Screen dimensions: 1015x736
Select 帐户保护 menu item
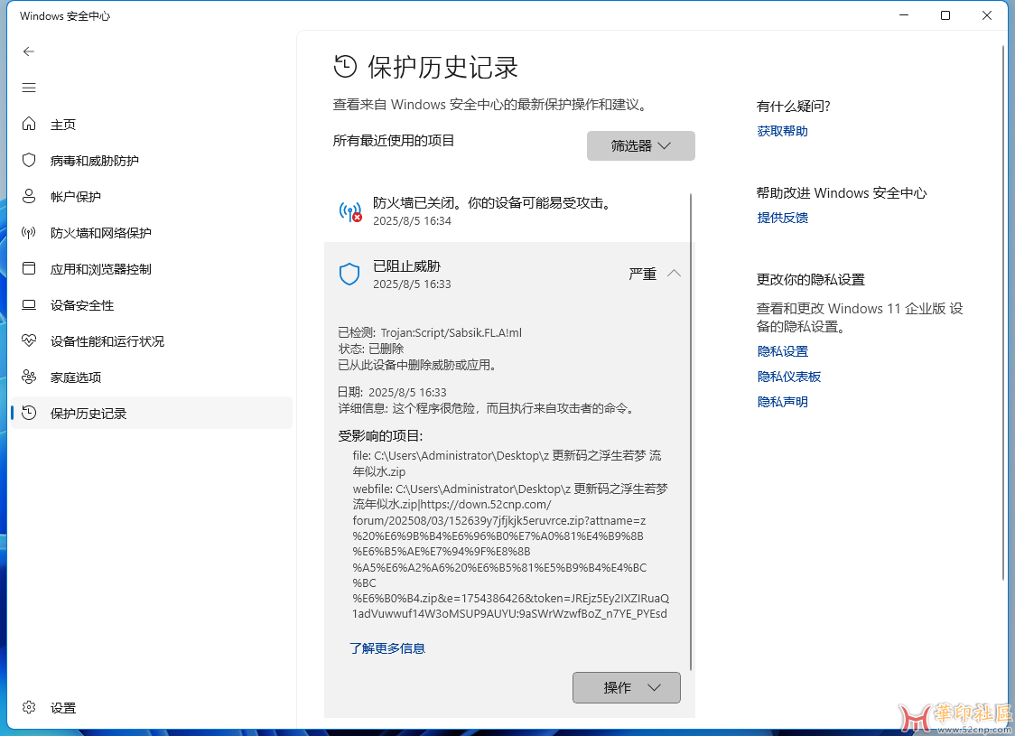pos(152,197)
